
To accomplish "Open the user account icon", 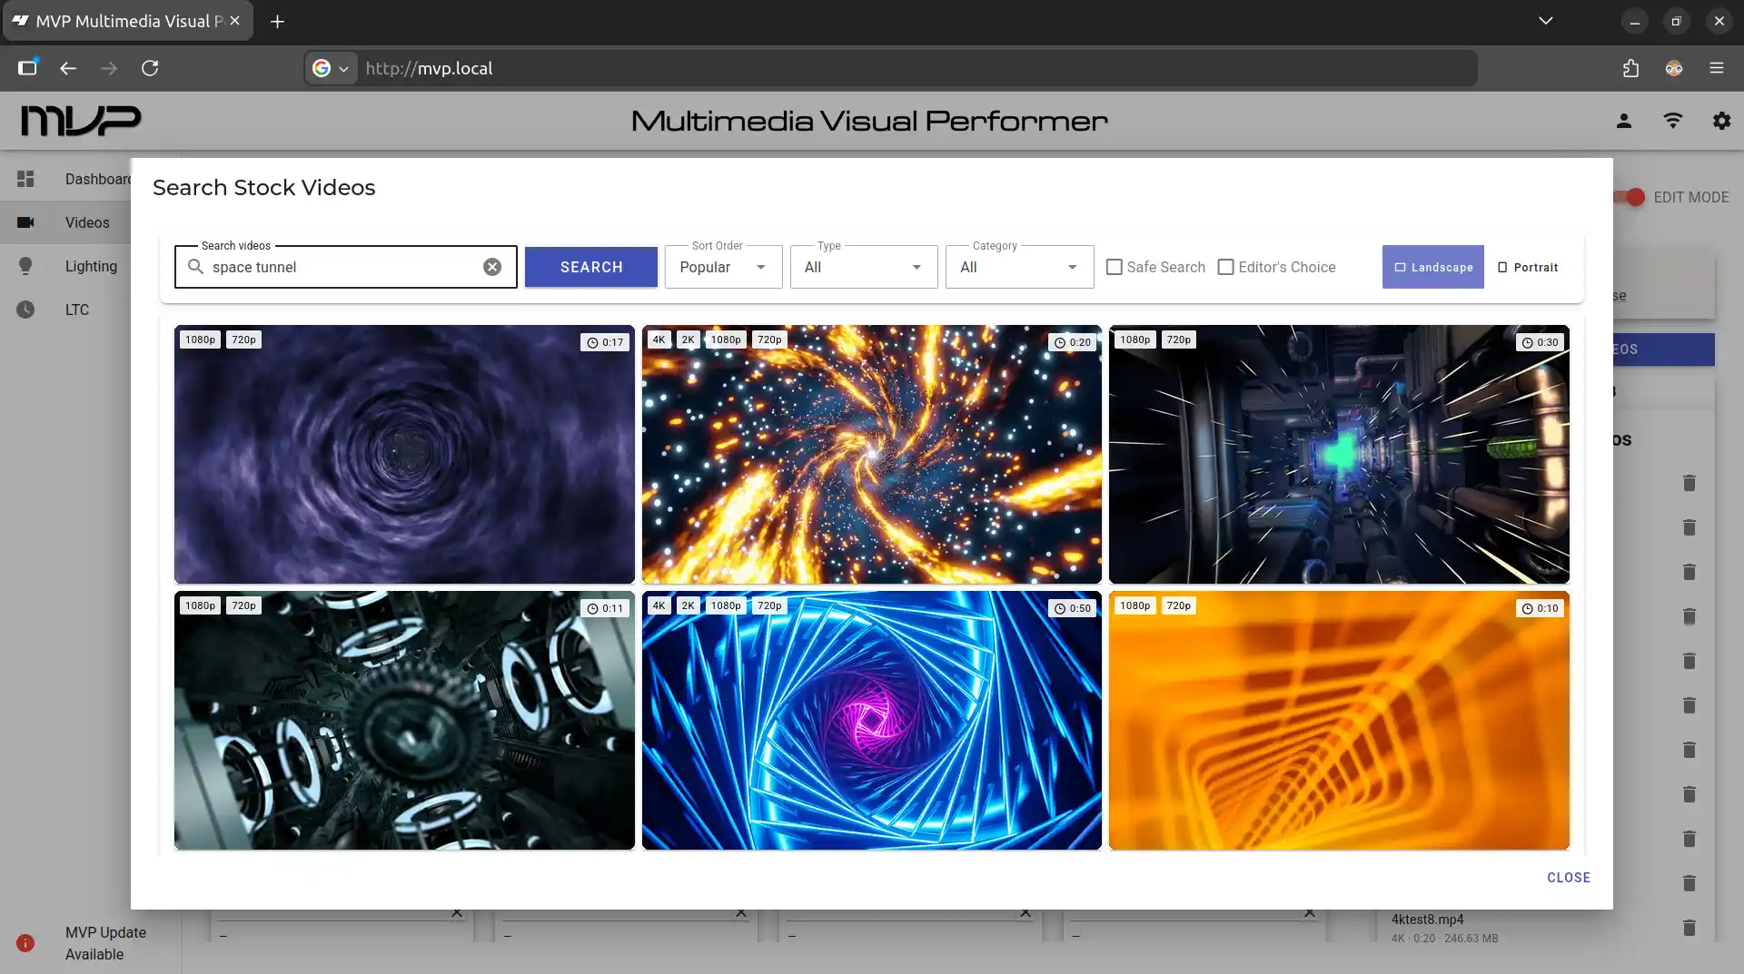I will pyautogui.click(x=1623, y=121).
